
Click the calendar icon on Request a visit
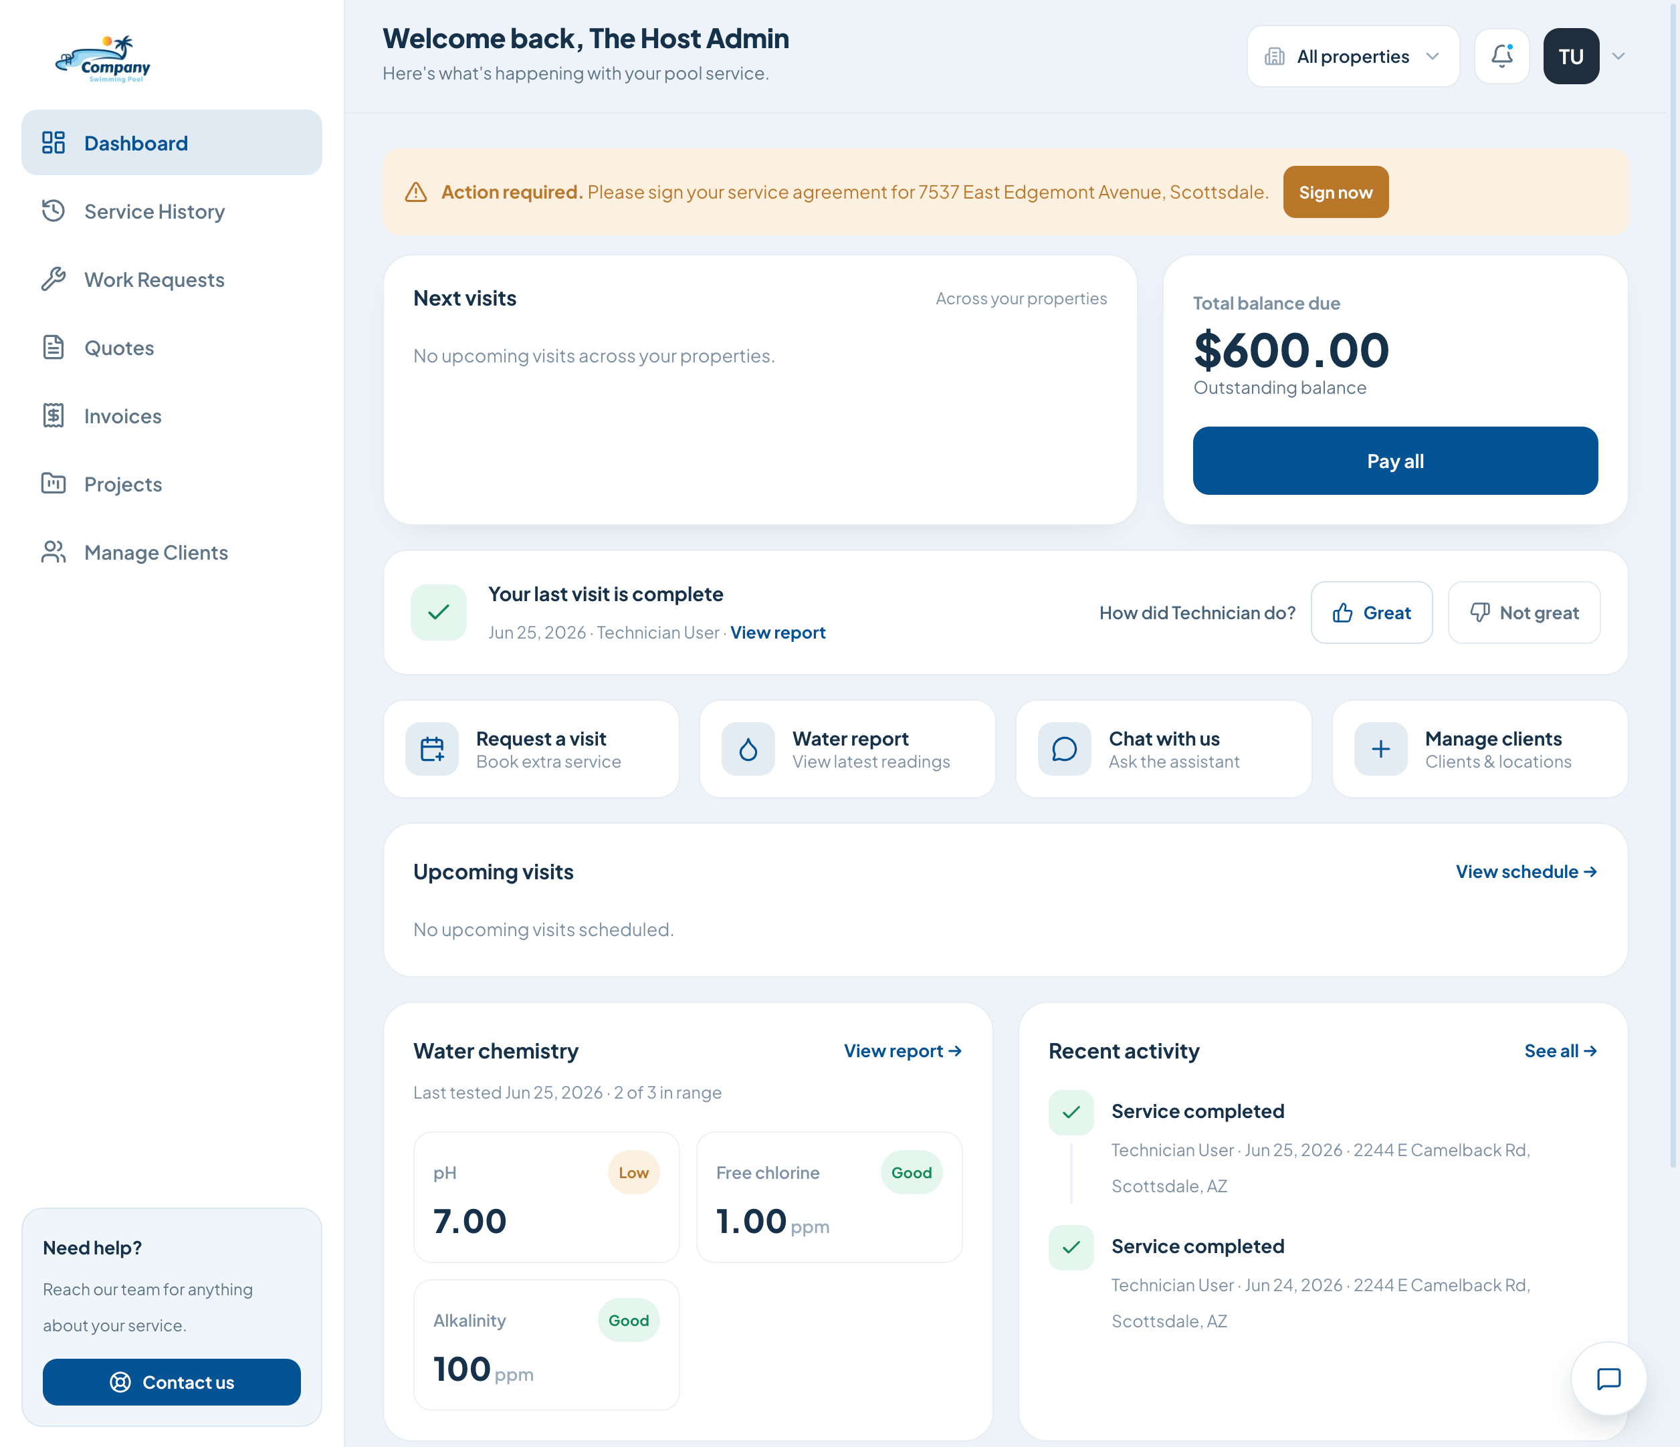[x=432, y=748]
